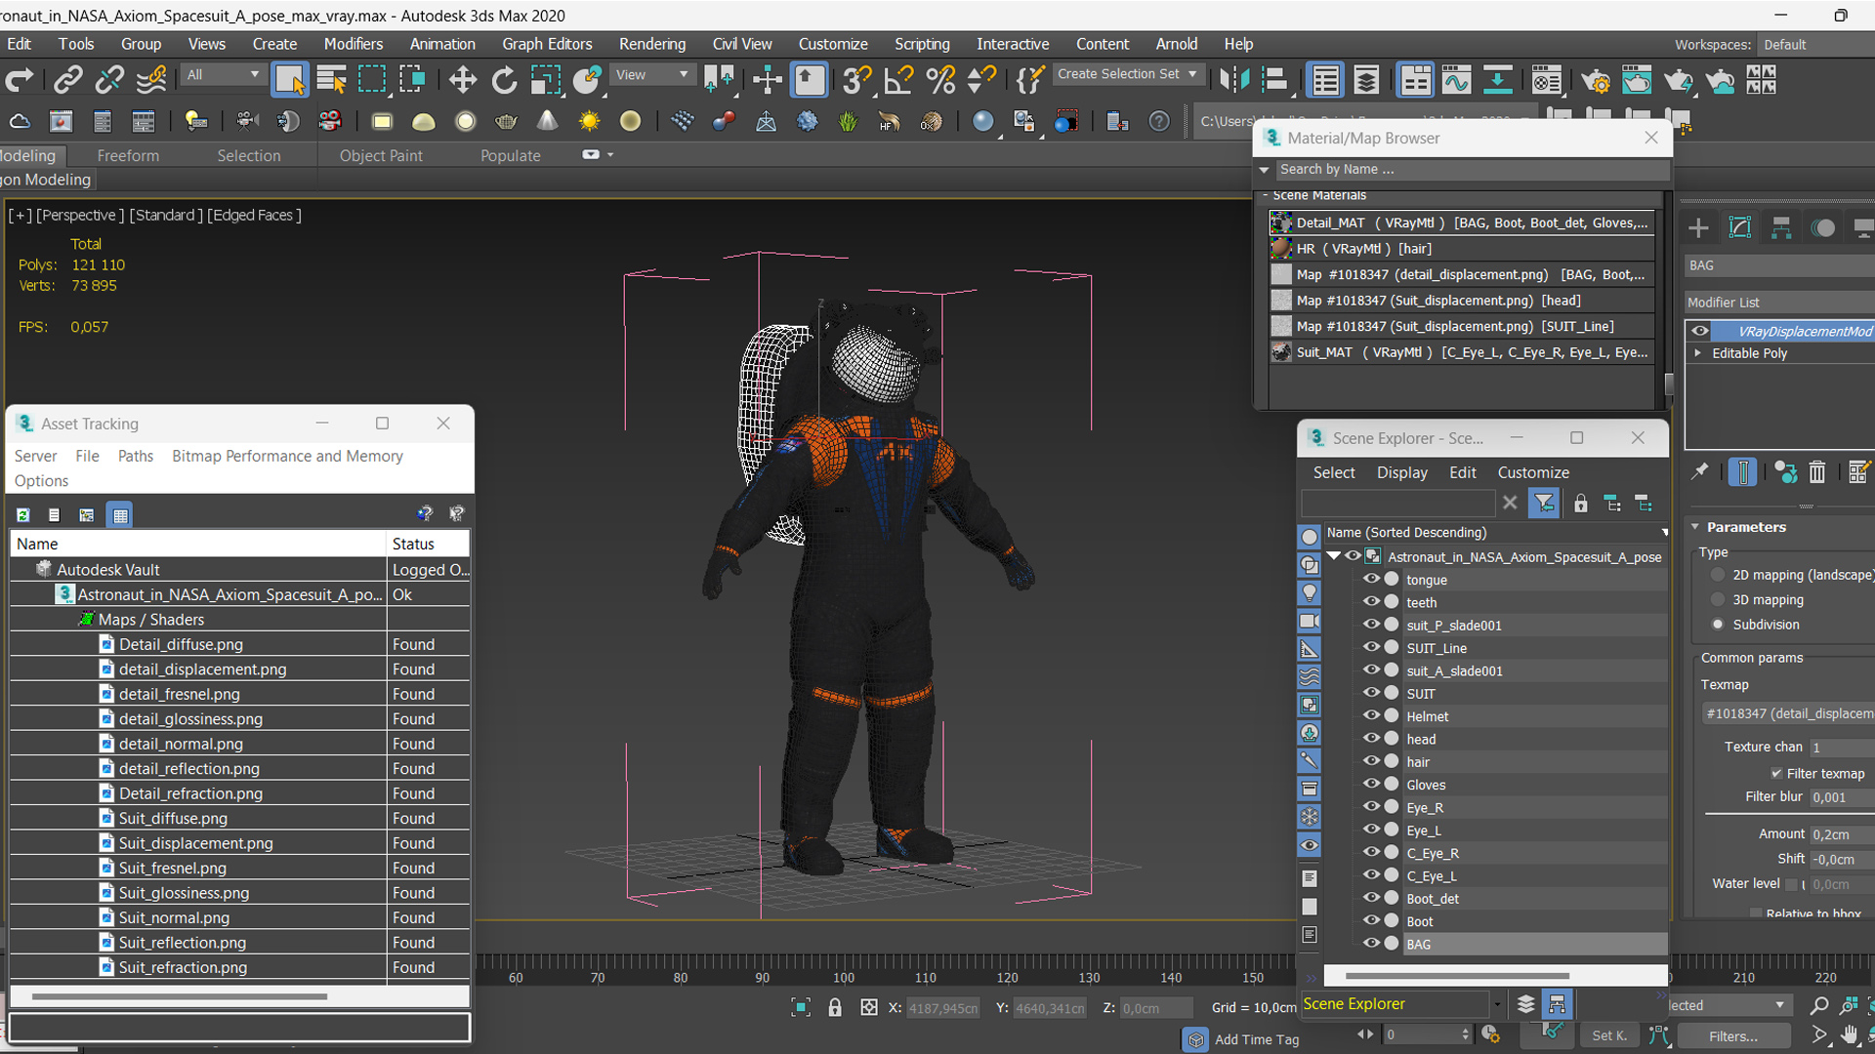Open Paths menu in Asset Tracking
Image resolution: width=1875 pixels, height=1054 pixels.
coord(136,456)
